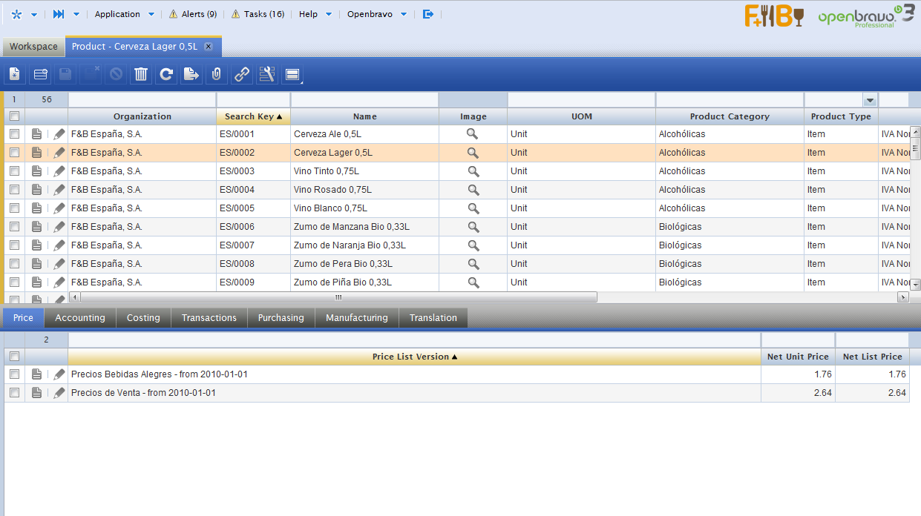Open attachments with the paperclip icon

point(216,74)
